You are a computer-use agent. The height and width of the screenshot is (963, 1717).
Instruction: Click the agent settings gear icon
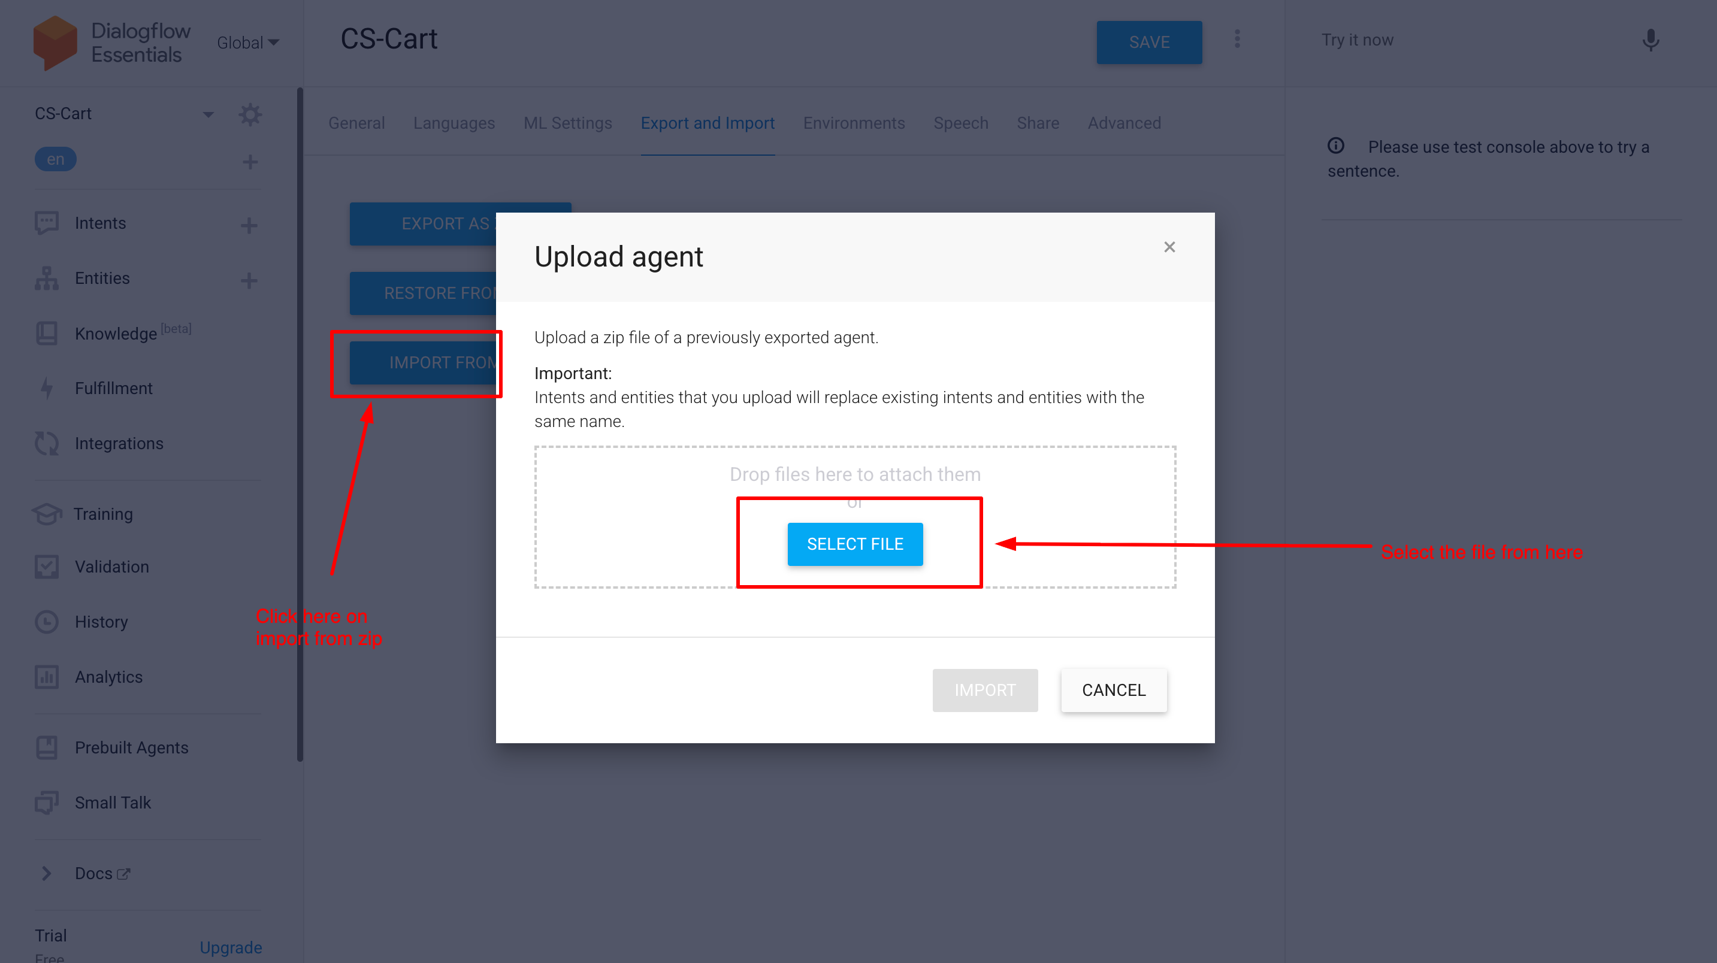pyautogui.click(x=250, y=114)
